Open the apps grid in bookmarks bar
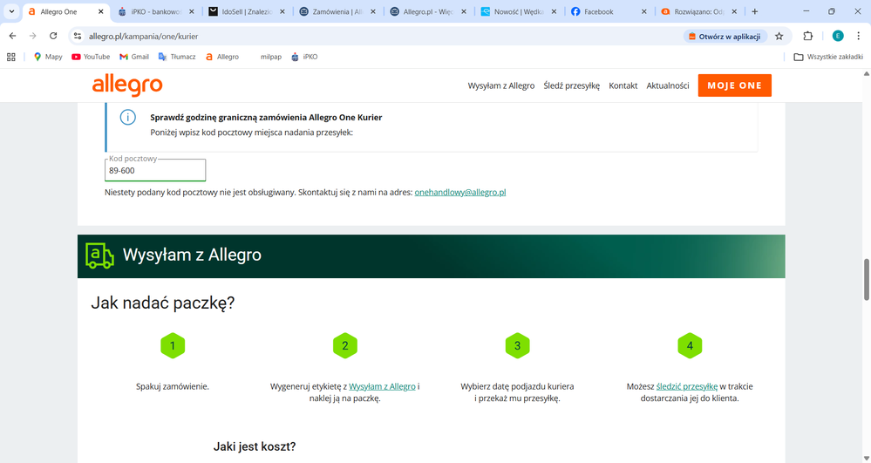The image size is (871, 463). (x=11, y=57)
